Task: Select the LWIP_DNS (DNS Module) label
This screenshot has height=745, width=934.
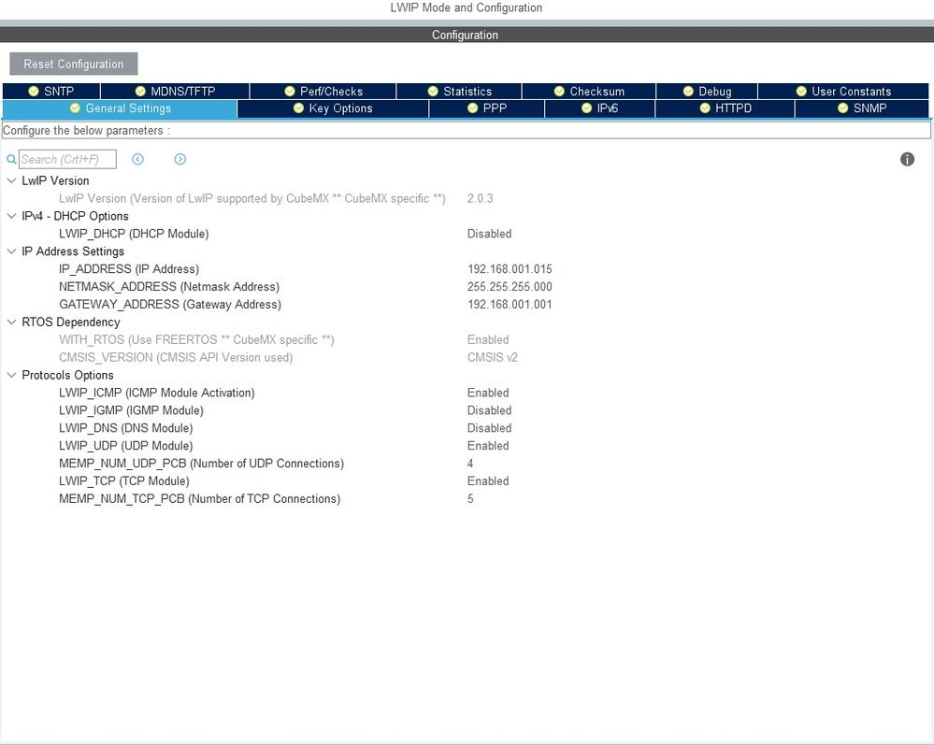Action: click(125, 428)
